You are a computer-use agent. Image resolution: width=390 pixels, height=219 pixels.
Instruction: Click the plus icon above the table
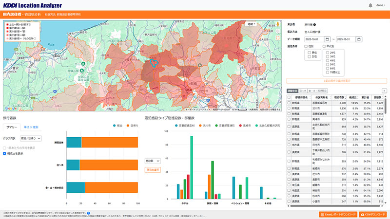384,91
